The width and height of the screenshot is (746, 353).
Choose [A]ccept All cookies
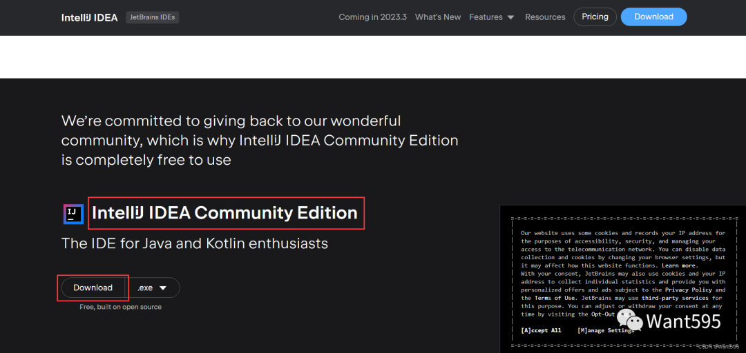tap(541, 330)
